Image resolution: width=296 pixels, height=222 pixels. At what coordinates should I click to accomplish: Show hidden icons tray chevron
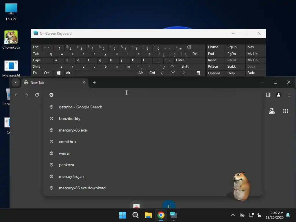pyautogui.click(x=233, y=215)
